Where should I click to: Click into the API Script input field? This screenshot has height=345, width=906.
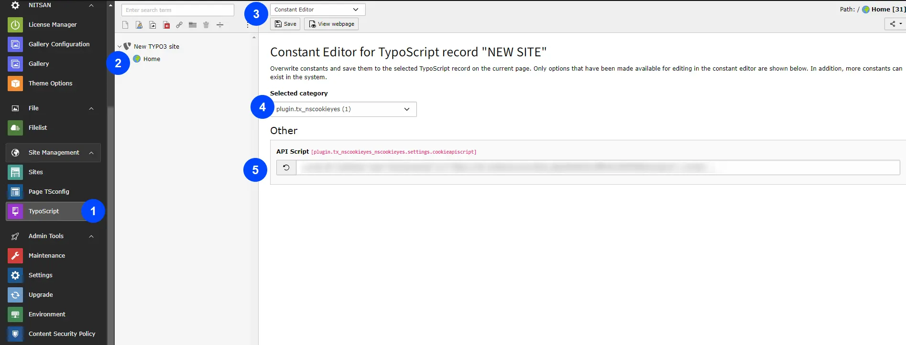pos(598,167)
